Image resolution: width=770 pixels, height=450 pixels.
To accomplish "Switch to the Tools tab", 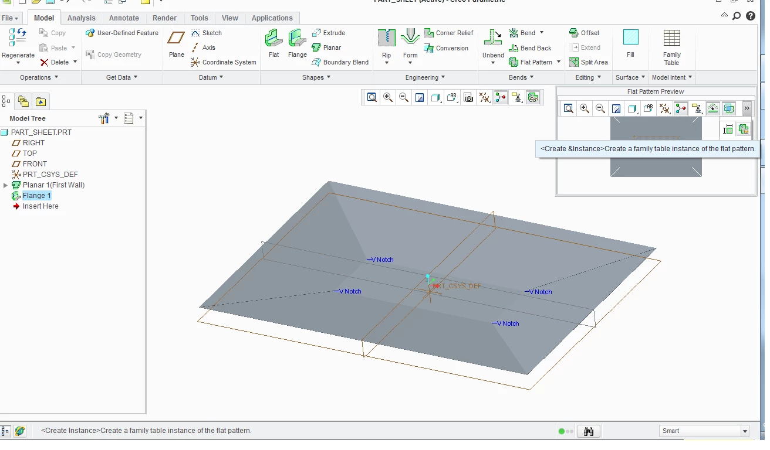I will 200,18.
